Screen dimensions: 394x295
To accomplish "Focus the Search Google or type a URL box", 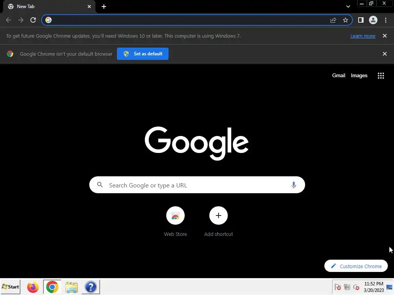I will pos(197,185).
